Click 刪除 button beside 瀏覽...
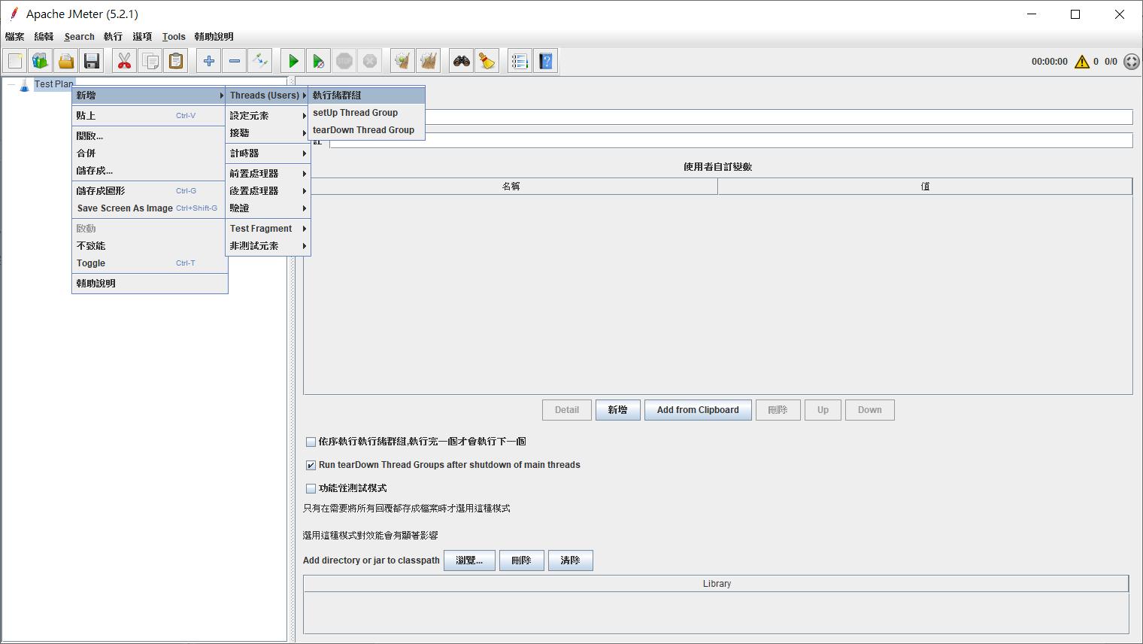The image size is (1143, 644). 521,560
